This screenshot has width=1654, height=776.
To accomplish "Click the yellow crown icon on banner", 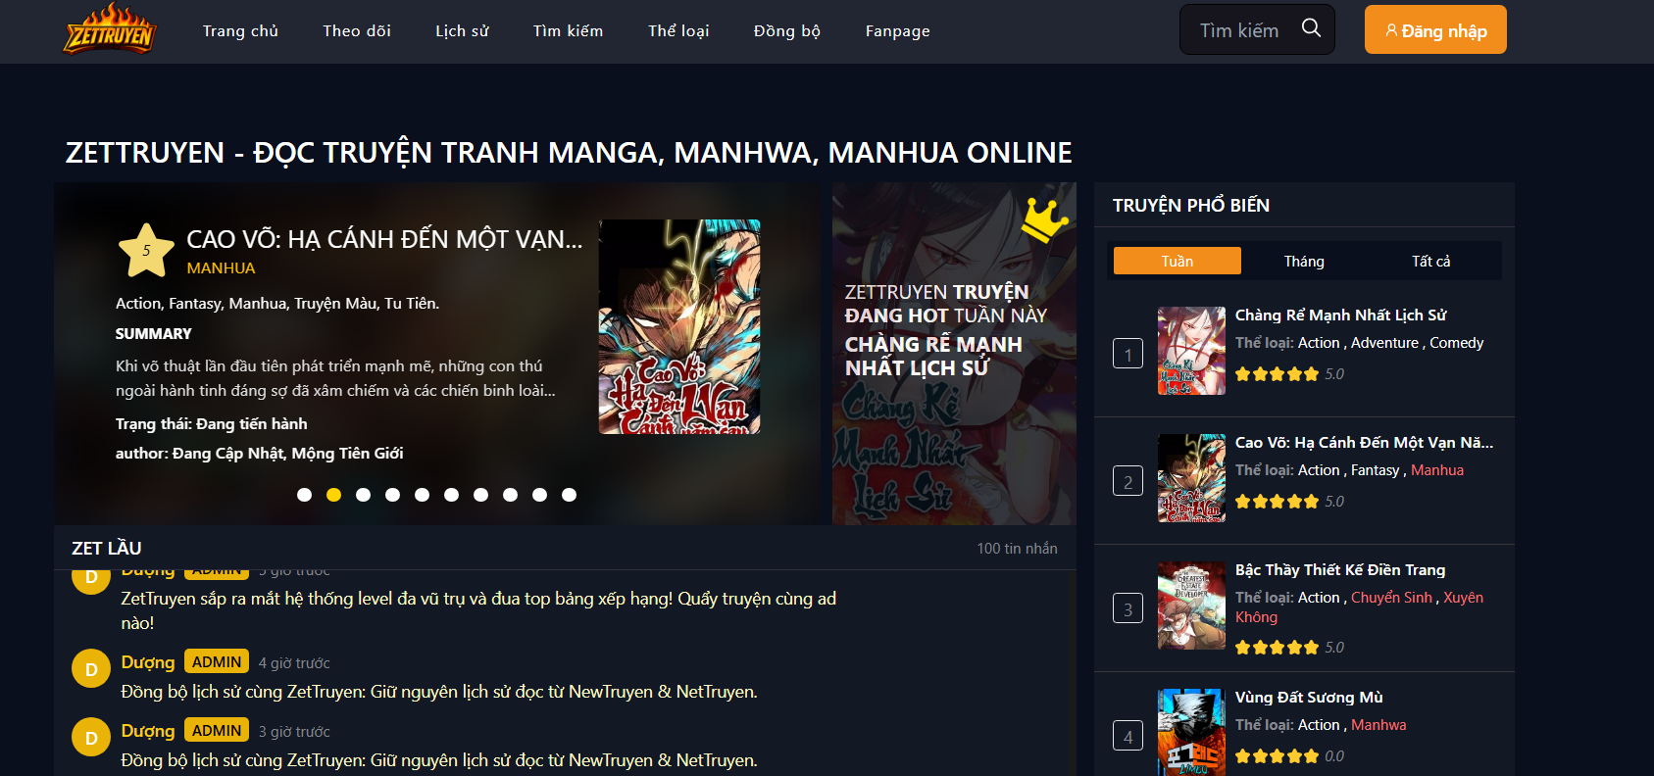I will tap(1043, 218).
